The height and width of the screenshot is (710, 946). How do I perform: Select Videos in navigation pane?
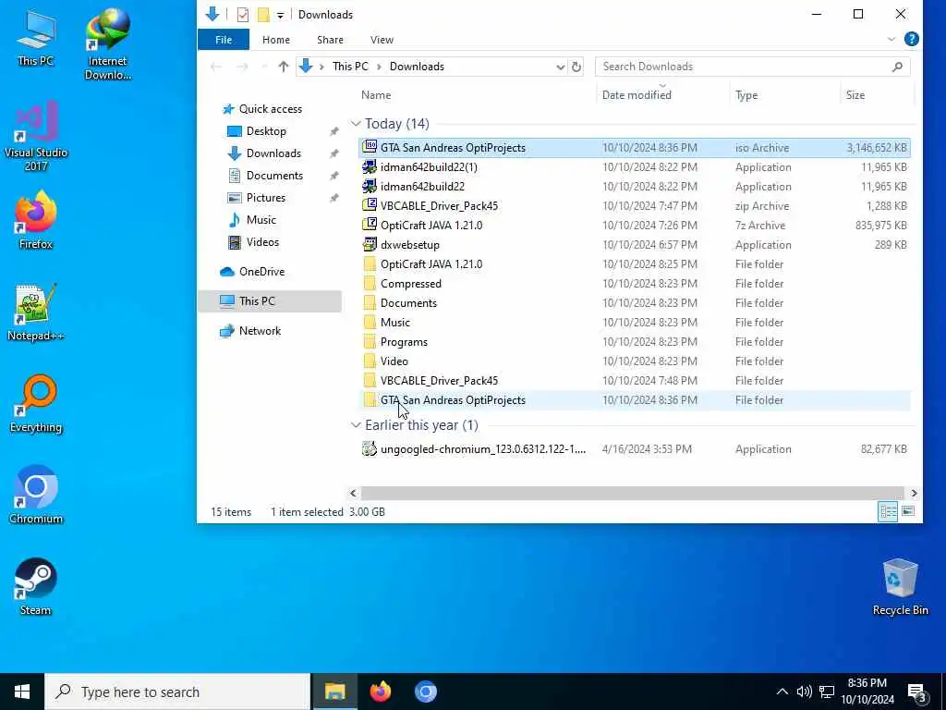tap(261, 242)
